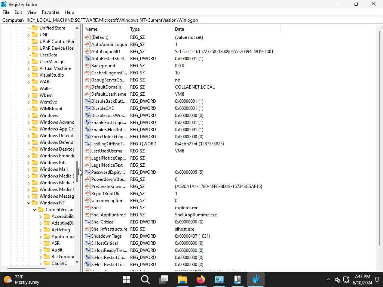Select the scremoveoption value name

tap(107, 200)
